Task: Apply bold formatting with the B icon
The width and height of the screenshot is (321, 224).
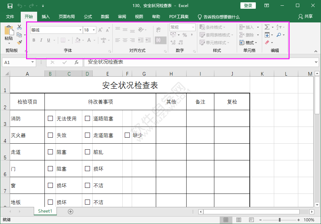Action: pos(33,40)
